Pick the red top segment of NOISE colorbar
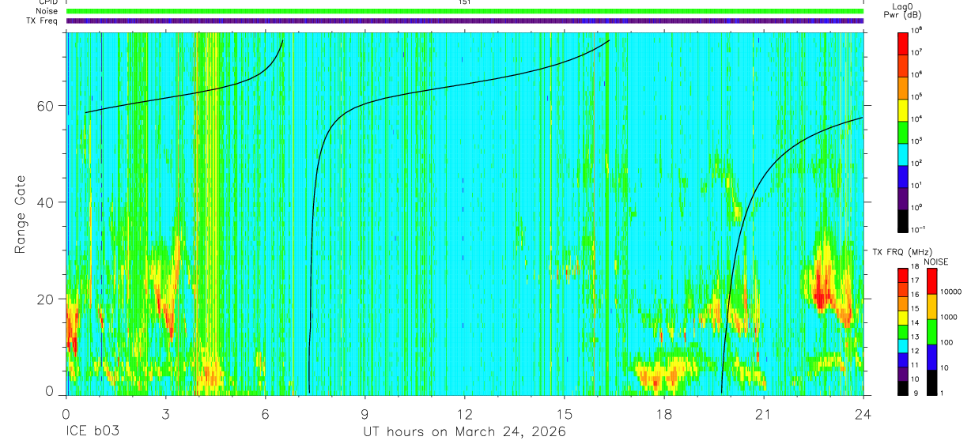971x448 pixels. [x=932, y=280]
